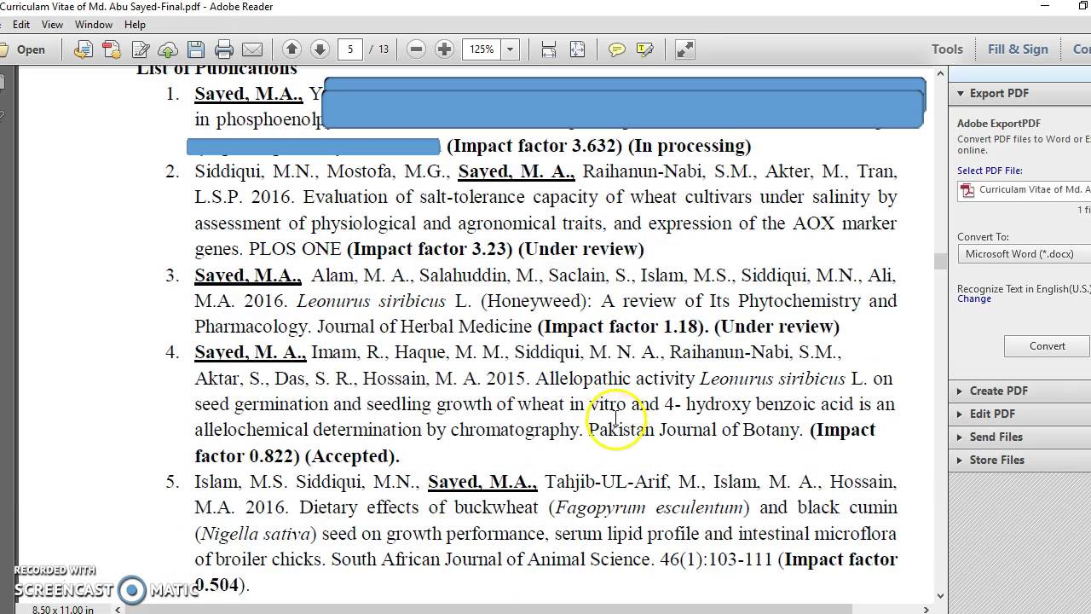Click the Create PDF toolbar icon
Screen dimensions: 1091x614
point(112,49)
